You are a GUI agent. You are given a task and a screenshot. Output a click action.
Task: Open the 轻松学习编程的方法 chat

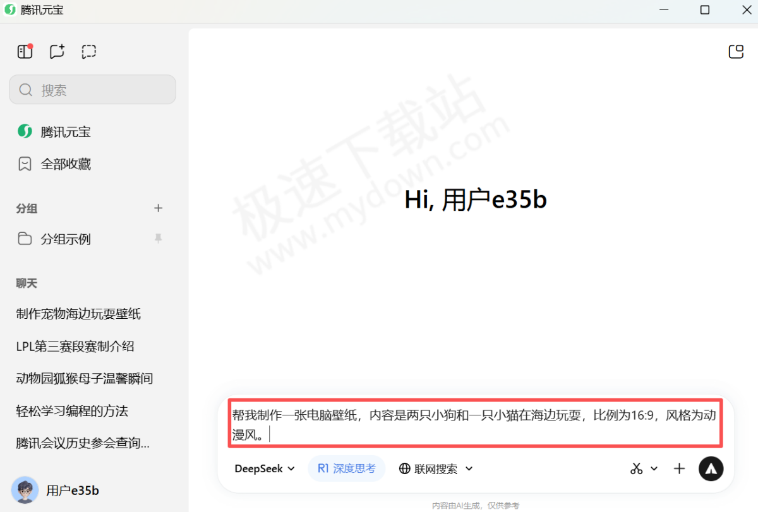pos(71,410)
